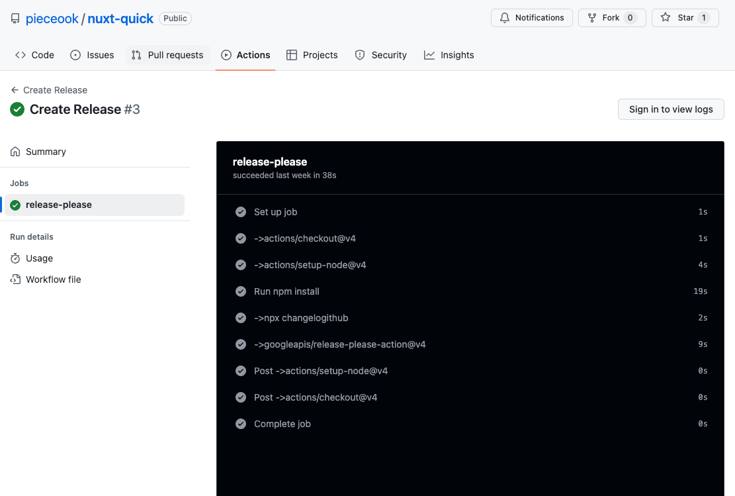Screen dimensions: 735x496
Task: Go to the Insights tab
Action: click(x=449, y=55)
